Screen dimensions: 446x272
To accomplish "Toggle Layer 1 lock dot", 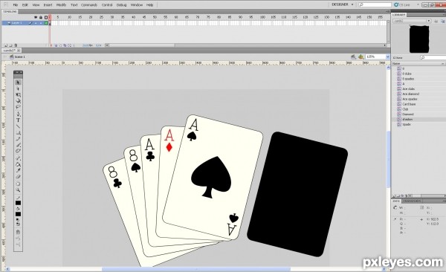I will [x=41, y=23].
